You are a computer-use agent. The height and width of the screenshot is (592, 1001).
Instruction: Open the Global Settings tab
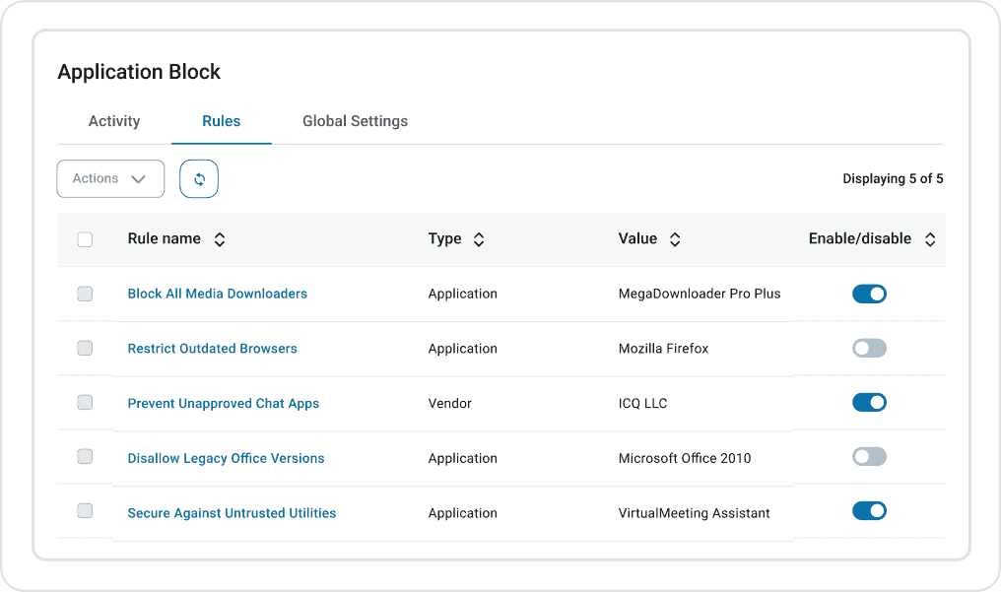[x=355, y=121]
